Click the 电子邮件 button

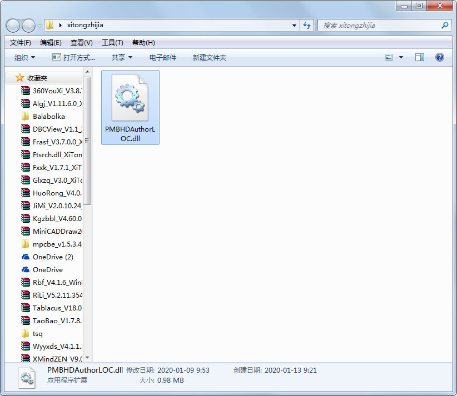[163, 57]
